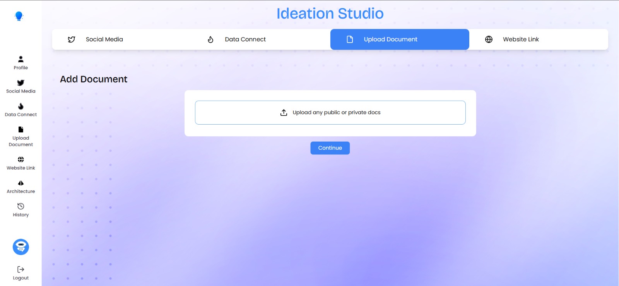Click the flame icon in top tab

click(210, 39)
